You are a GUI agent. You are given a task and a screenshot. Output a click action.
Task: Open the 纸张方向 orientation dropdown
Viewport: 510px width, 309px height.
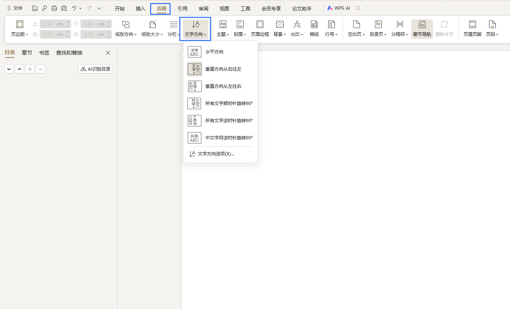[126, 29]
